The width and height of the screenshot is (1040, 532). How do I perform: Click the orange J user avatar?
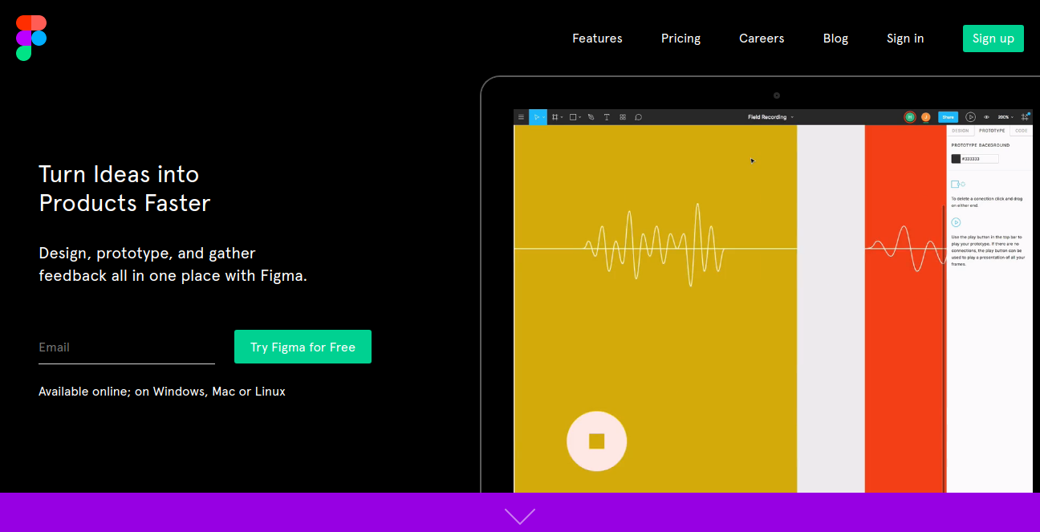click(925, 117)
